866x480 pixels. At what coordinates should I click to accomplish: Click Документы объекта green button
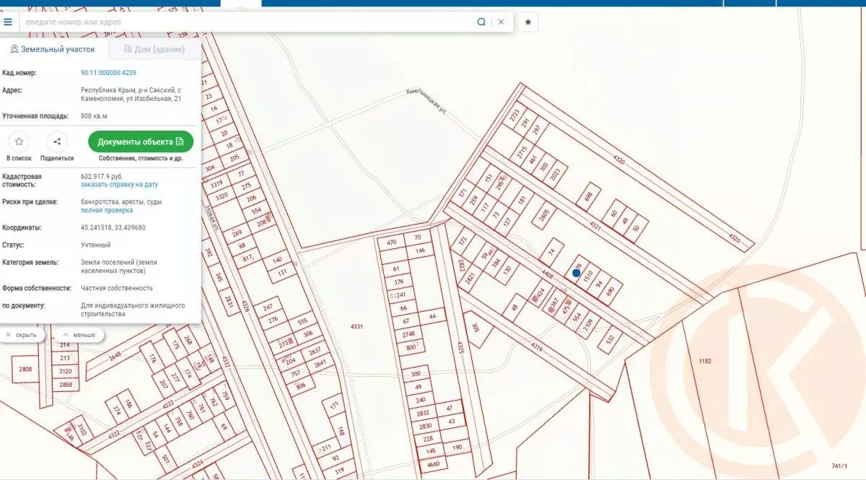141,141
